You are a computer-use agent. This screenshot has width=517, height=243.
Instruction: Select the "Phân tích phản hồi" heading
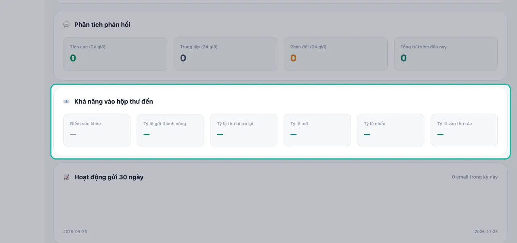(102, 25)
